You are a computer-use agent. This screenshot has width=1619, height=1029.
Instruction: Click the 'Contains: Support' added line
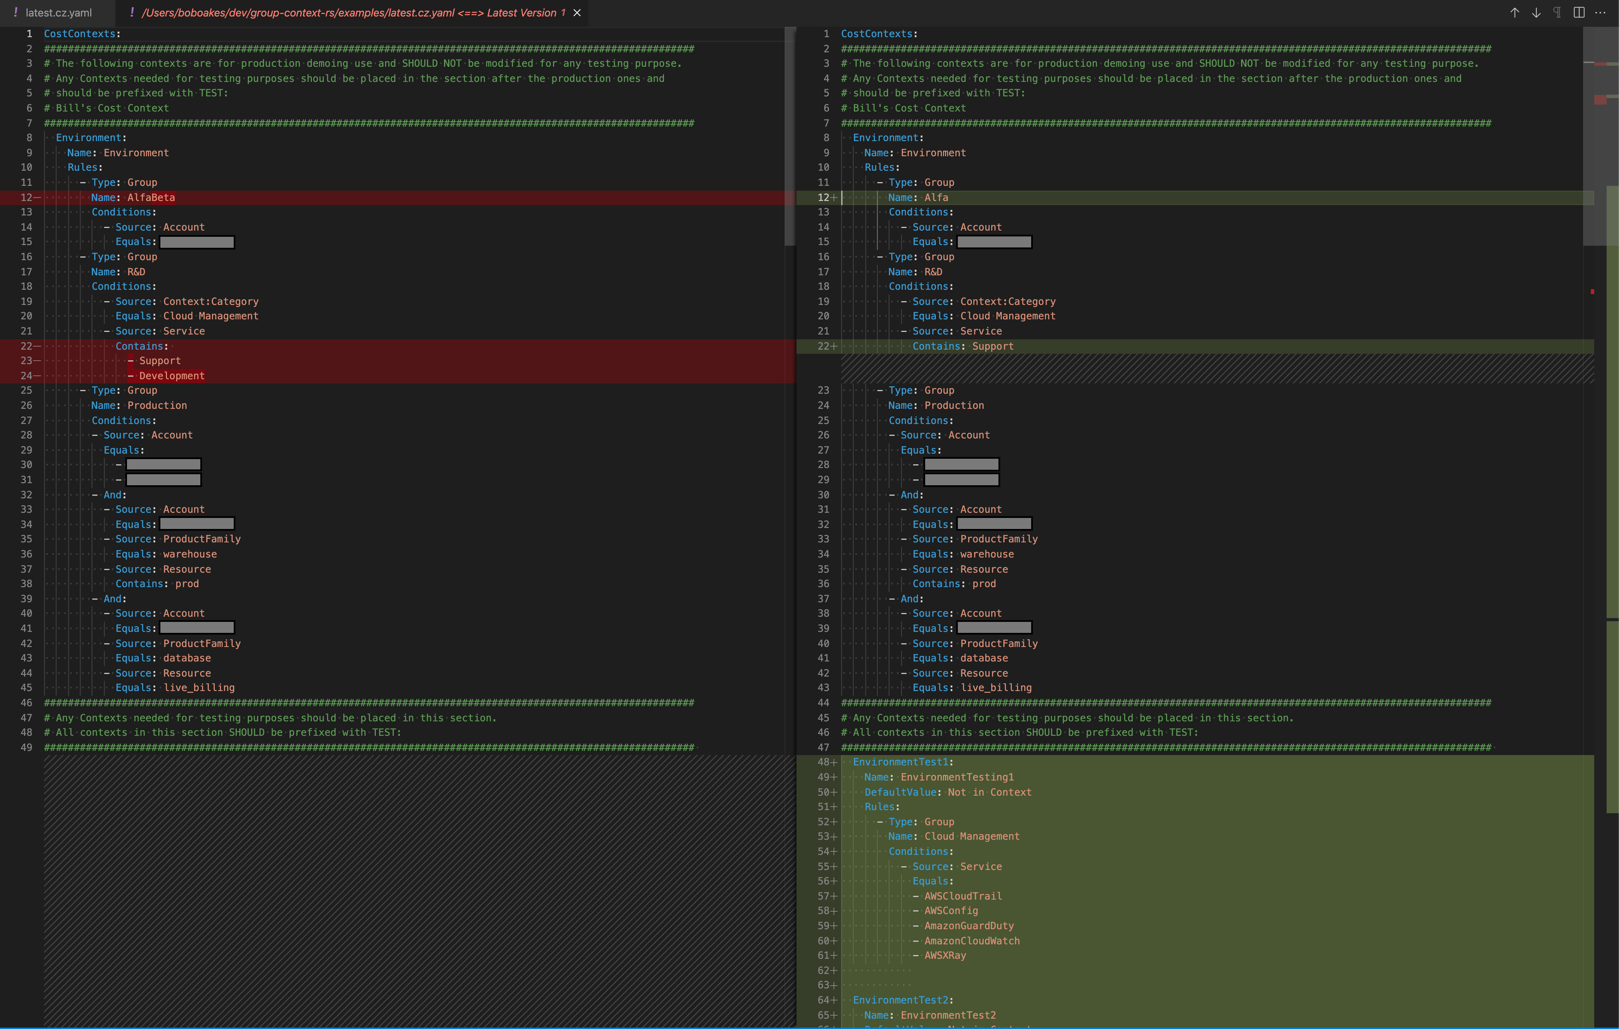point(963,346)
